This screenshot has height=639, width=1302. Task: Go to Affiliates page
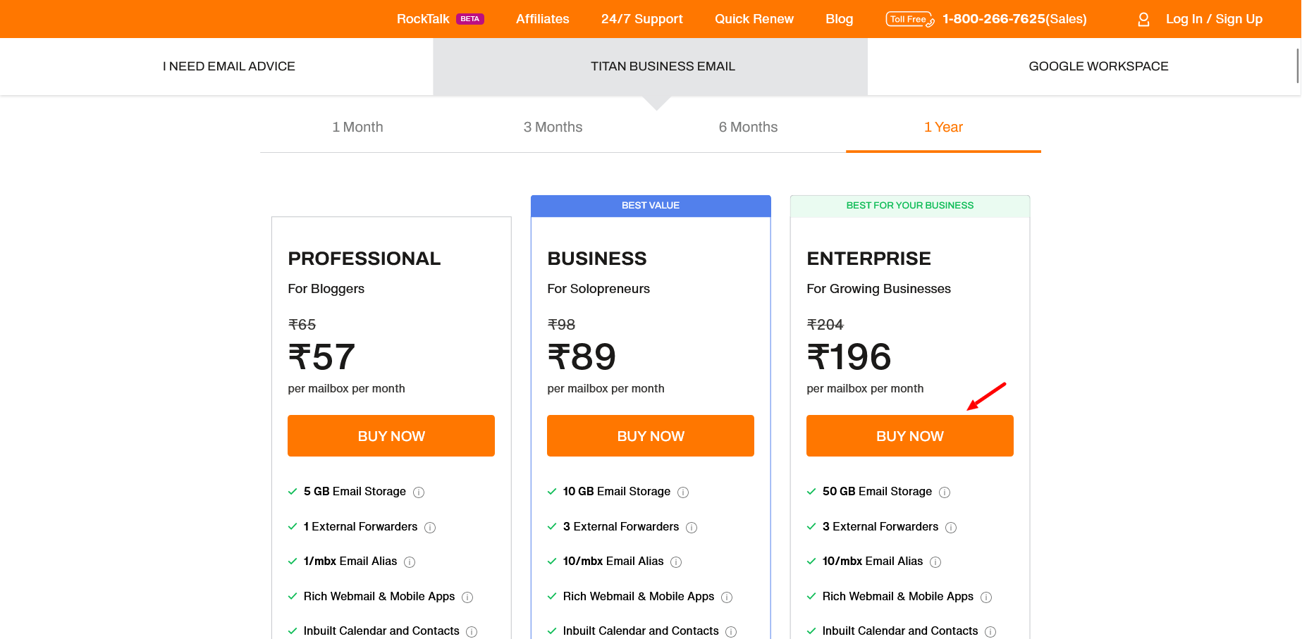(x=542, y=19)
